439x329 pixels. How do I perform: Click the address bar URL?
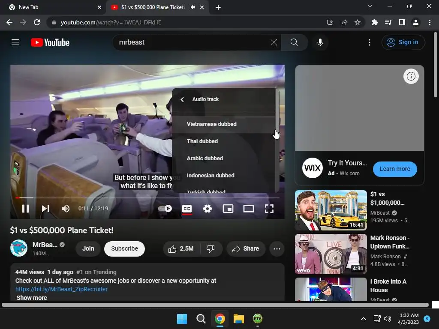click(x=111, y=22)
